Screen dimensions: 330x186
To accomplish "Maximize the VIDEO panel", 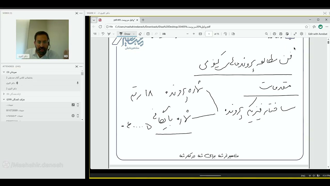I will [77, 13].
